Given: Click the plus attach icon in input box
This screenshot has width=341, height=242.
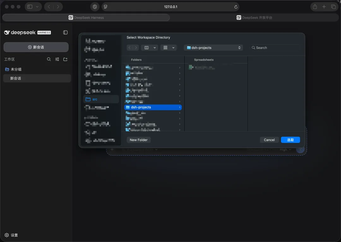Looking at the screenshot, I should pos(112,150).
